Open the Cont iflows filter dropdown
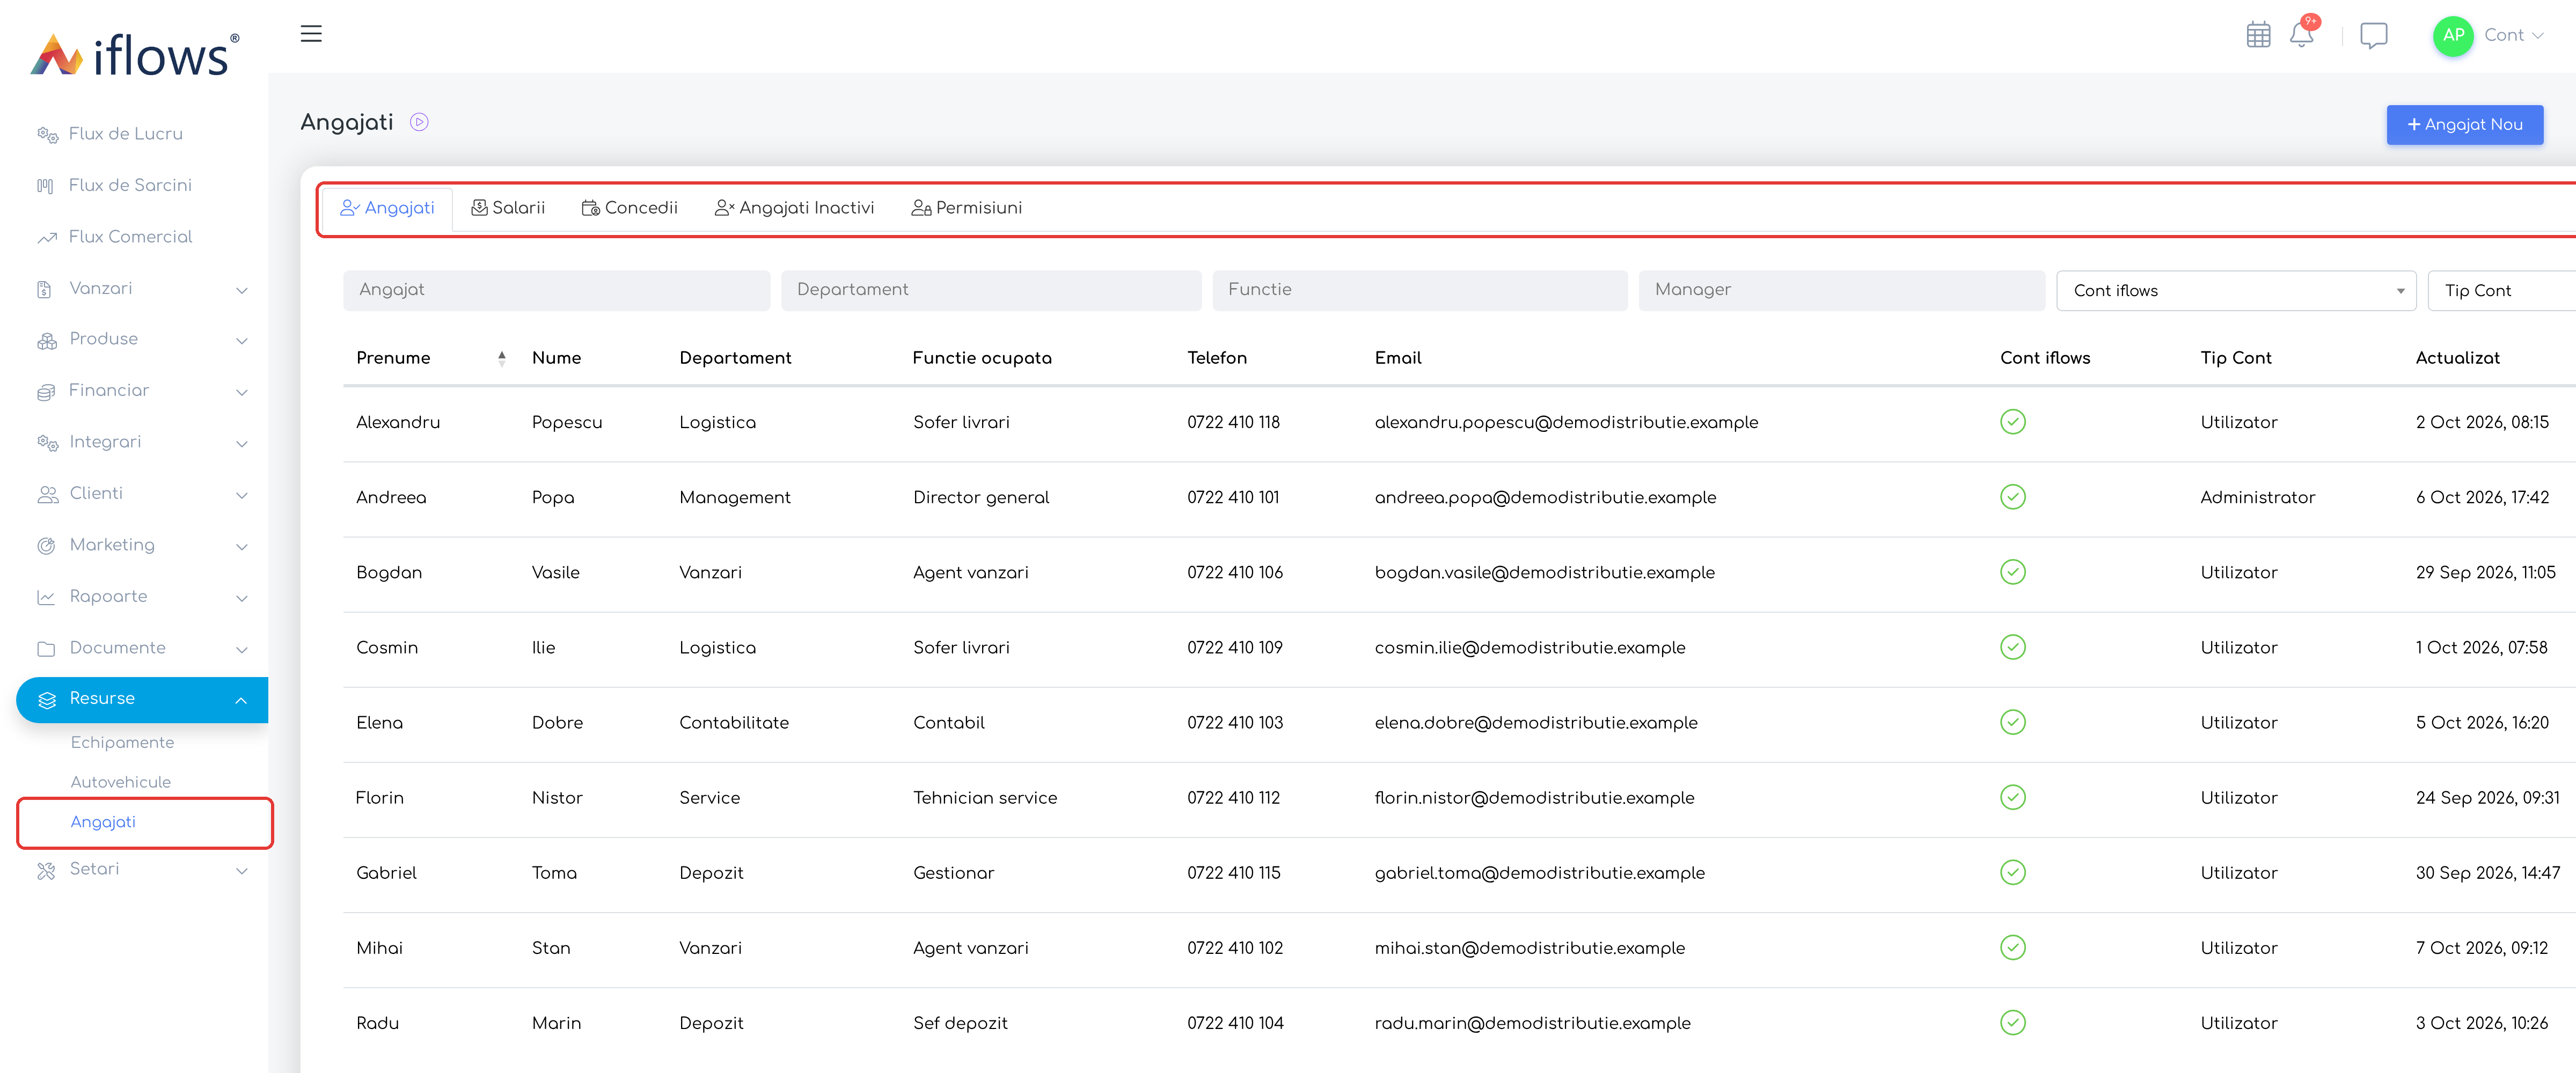2576x1073 pixels. click(2236, 291)
